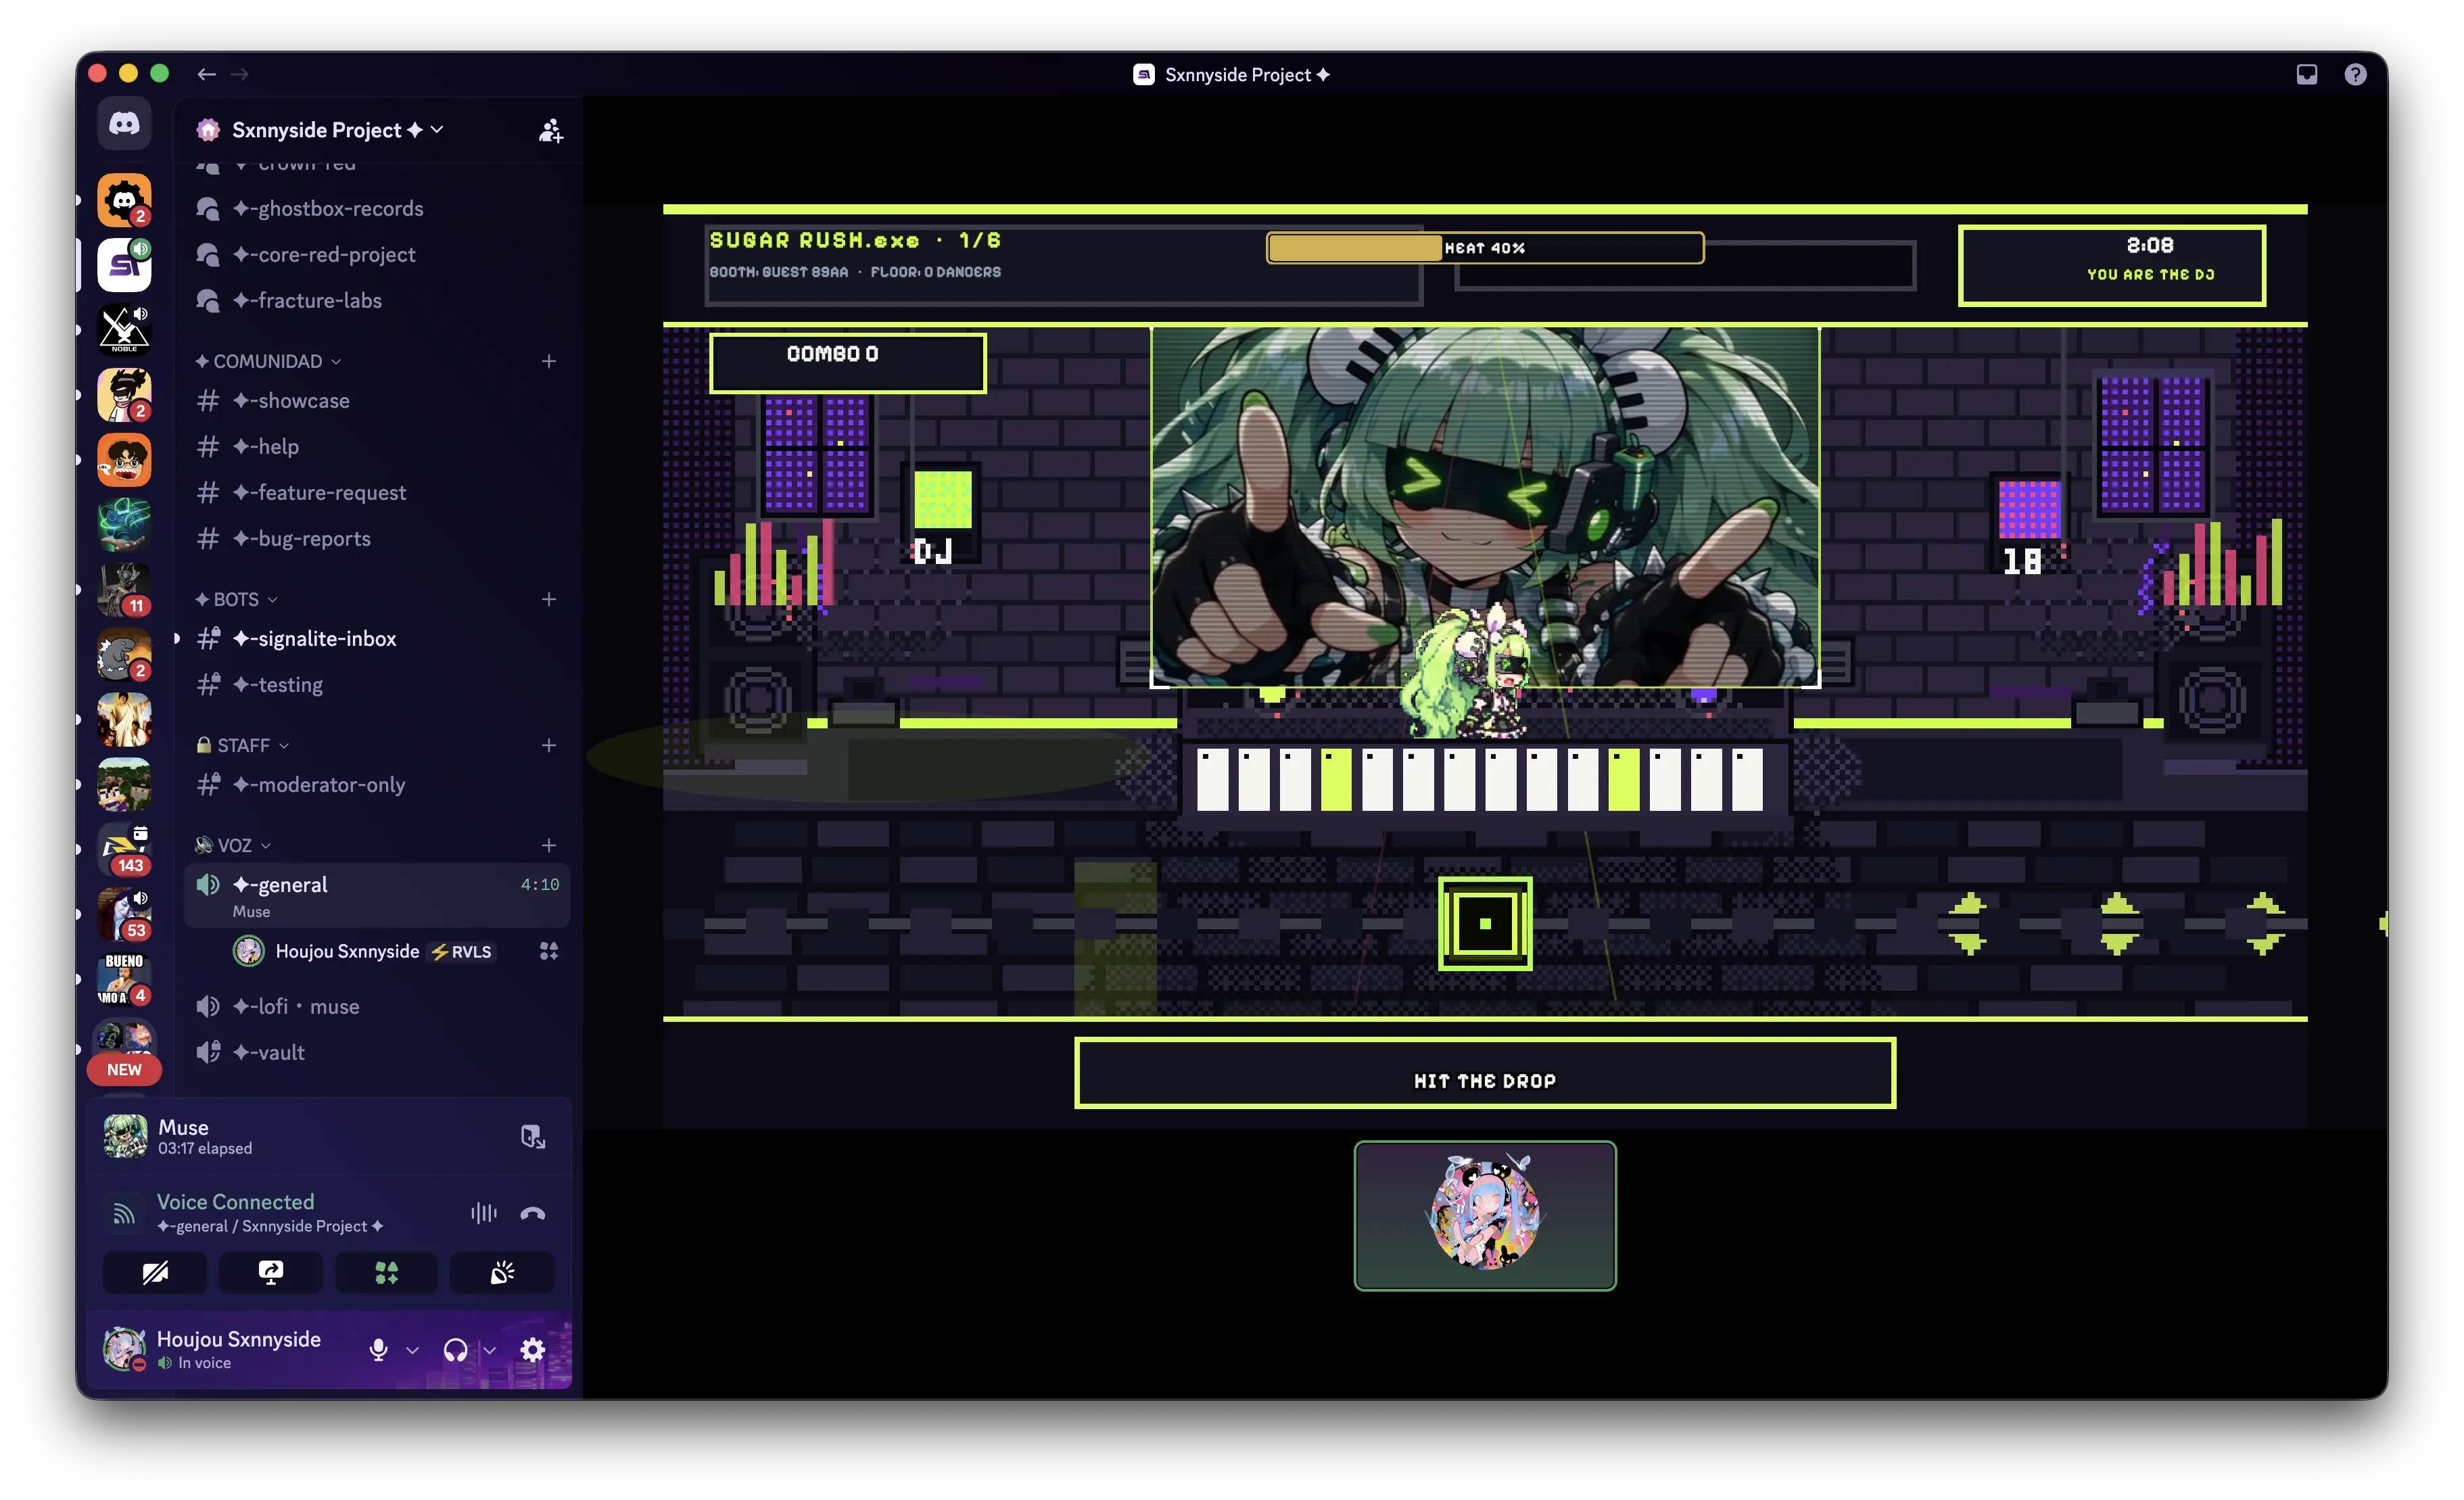The height and width of the screenshot is (1500, 2464).
Task: Open headphone output options chevron
Action: pos(490,1350)
